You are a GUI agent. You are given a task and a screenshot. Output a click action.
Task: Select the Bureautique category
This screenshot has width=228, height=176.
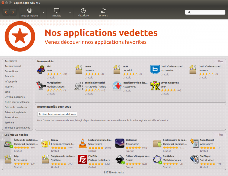coord(11,71)
